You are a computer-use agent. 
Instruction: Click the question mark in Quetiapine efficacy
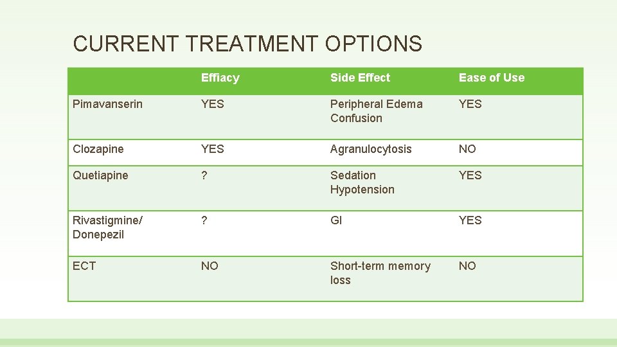pos(204,175)
